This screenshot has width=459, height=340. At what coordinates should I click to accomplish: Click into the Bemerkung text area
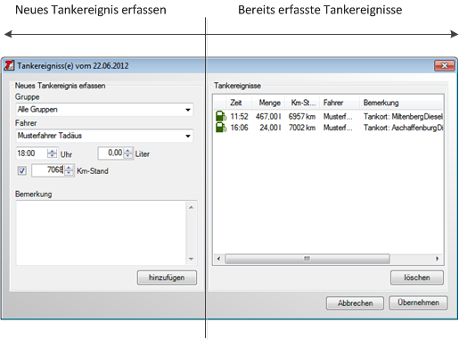(x=101, y=233)
